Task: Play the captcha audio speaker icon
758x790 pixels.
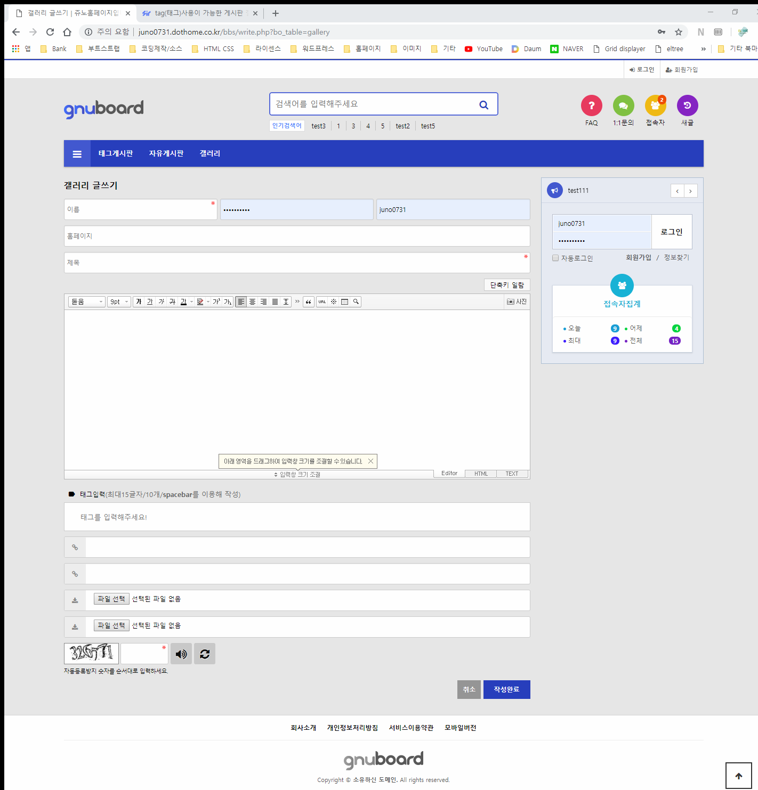Action: click(181, 654)
